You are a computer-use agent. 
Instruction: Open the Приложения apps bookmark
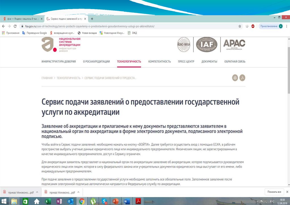(x=11, y=33)
